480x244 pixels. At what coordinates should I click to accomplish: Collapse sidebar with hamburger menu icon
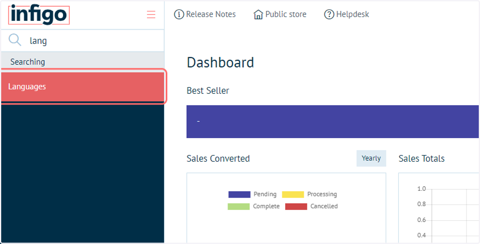(x=151, y=15)
